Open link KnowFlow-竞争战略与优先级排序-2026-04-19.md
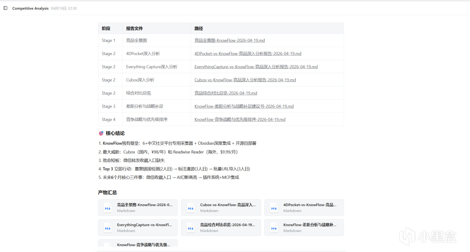Image resolution: width=470 pixels, height=252 pixels. [x=240, y=120]
